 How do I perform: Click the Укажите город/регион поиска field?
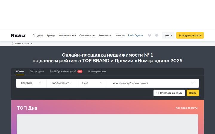tap(153, 83)
